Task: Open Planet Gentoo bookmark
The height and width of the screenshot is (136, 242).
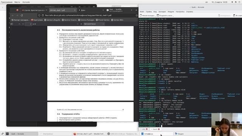Action: point(102,20)
